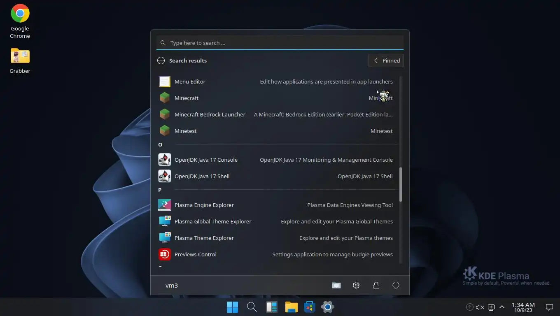Click 'Explore and edit your Plasma themes' text
560x316 pixels.
click(346, 238)
